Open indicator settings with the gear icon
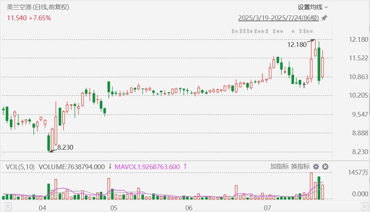This screenshot has width=370, height=212. (x=316, y=167)
